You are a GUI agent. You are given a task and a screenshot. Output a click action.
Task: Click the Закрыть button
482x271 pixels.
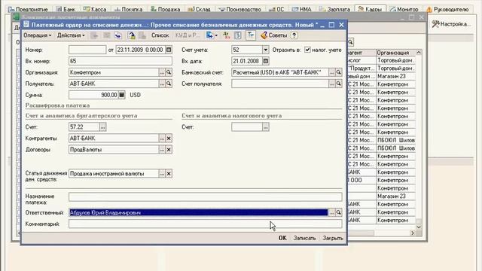[x=333, y=238]
